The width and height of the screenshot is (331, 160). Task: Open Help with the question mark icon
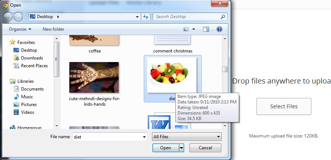pos(219,29)
